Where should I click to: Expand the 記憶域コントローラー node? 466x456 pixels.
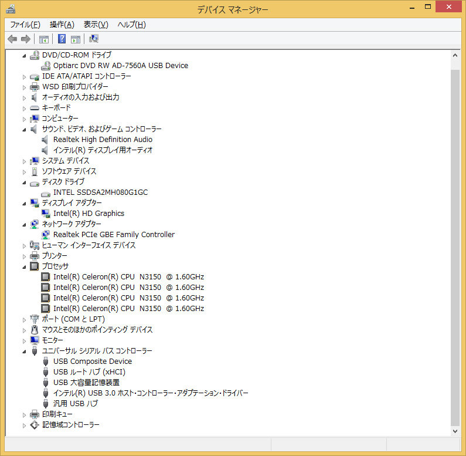click(24, 425)
